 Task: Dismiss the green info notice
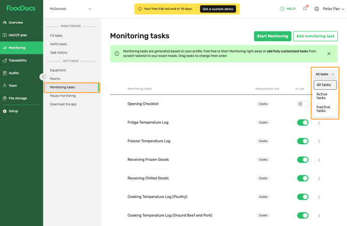pos(329,54)
